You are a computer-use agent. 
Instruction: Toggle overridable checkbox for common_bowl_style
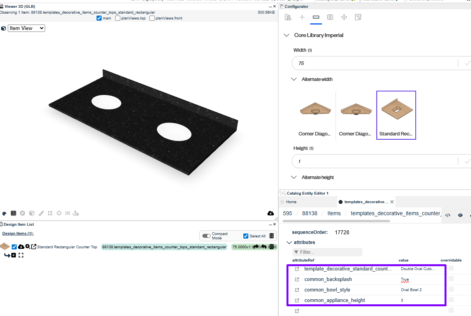(451, 289)
